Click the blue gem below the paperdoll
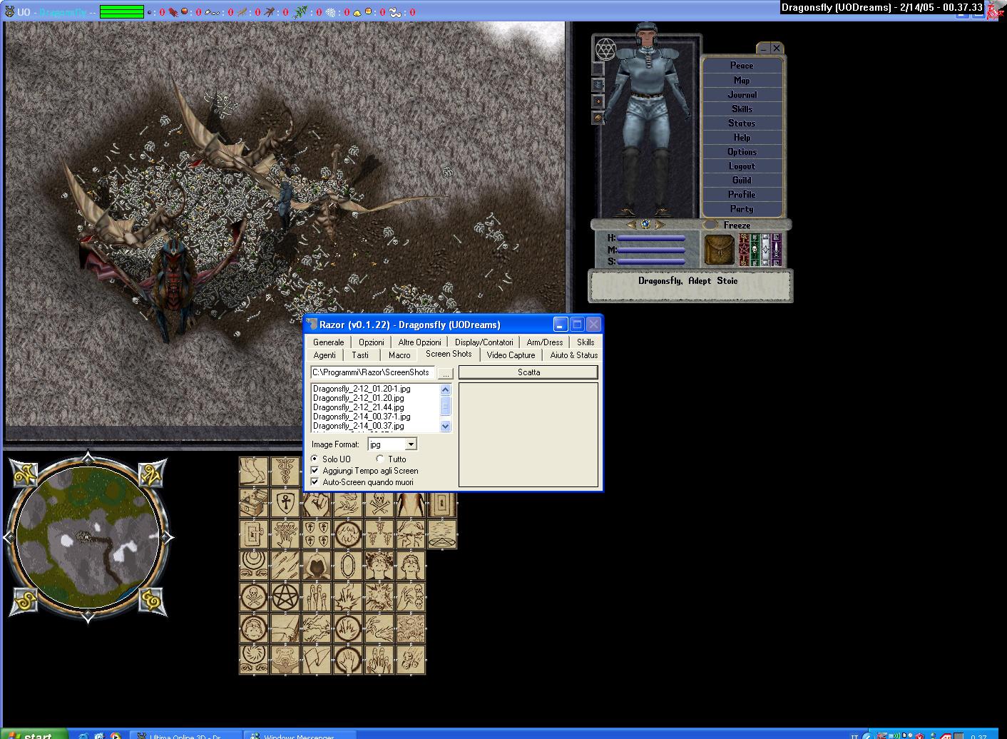 coord(645,224)
